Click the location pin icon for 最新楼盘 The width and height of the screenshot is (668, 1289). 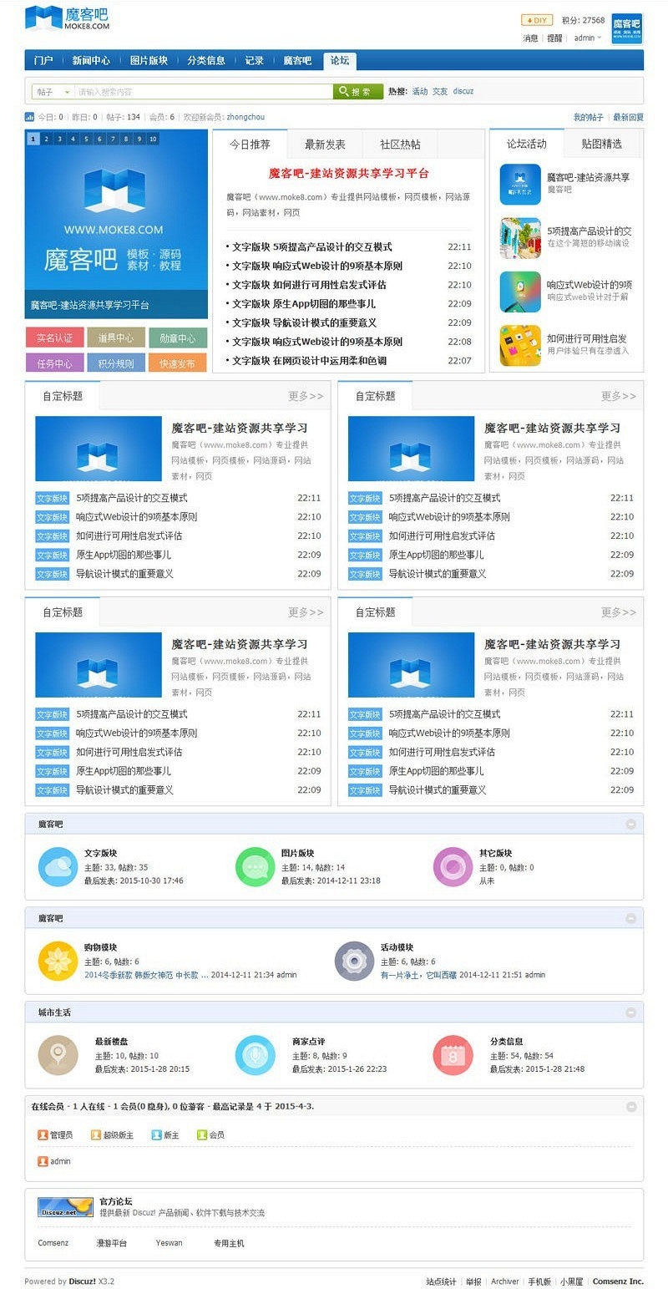pos(58,1055)
